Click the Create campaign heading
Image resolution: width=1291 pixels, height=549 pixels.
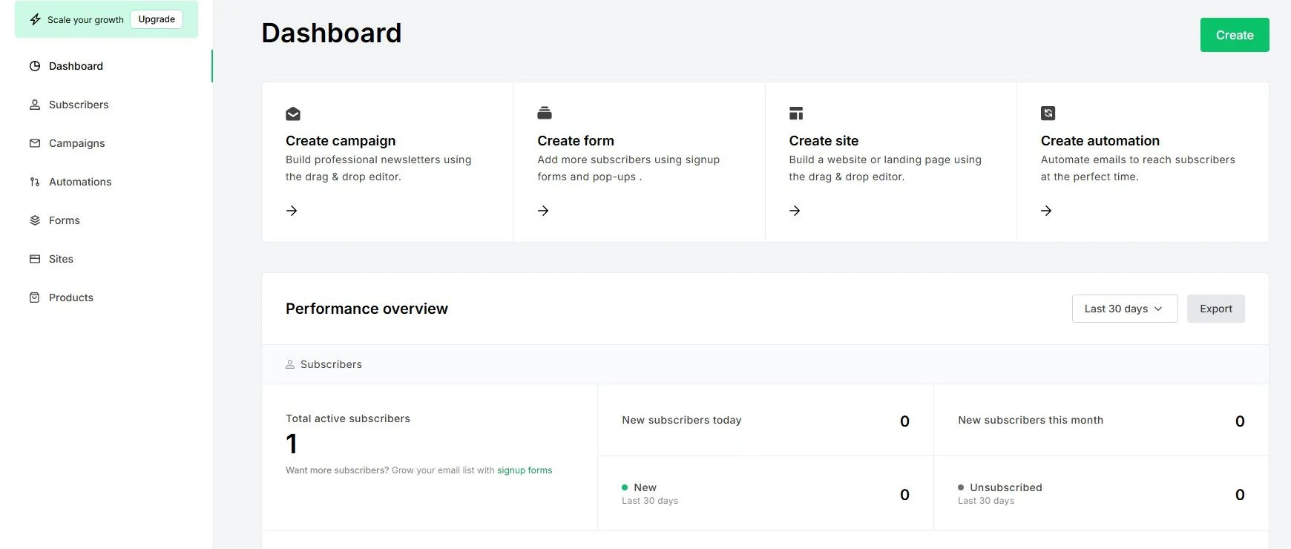pos(341,141)
